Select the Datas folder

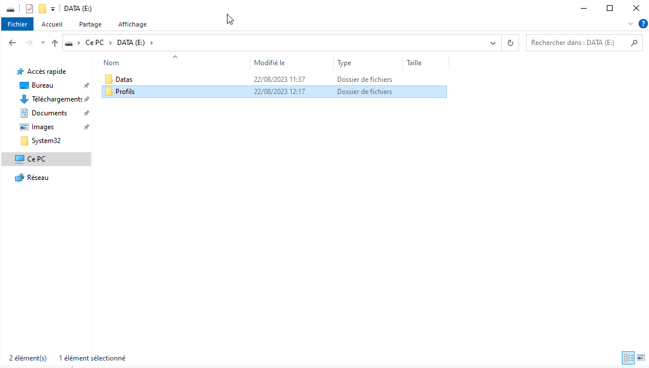[x=124, y=80]
